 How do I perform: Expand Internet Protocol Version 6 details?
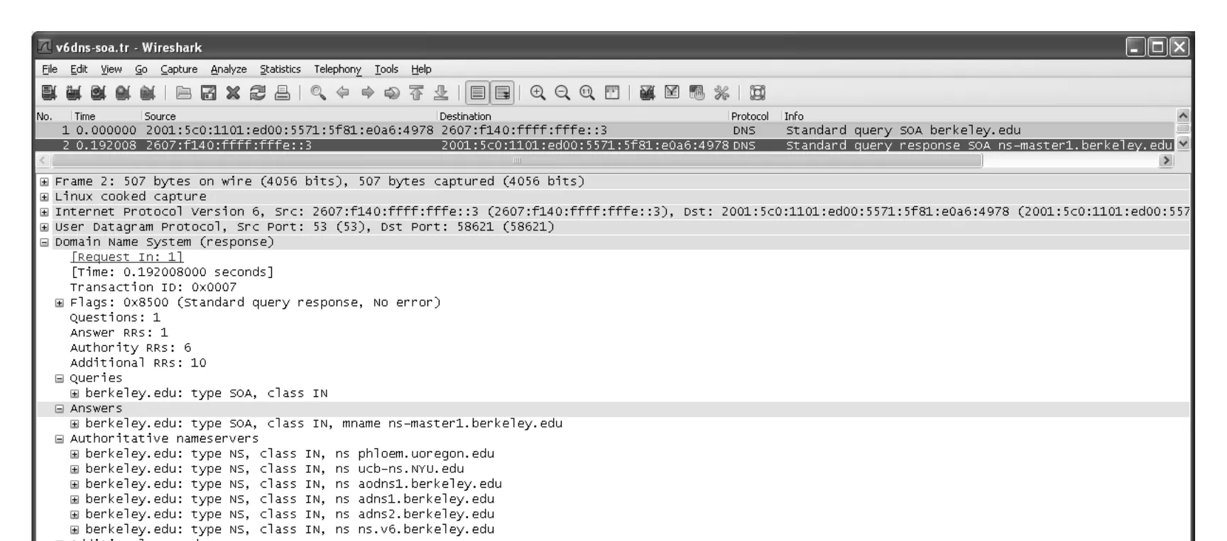click(45, 212)
